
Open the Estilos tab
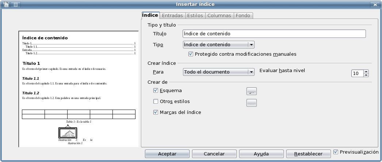(x=195, y=16)
